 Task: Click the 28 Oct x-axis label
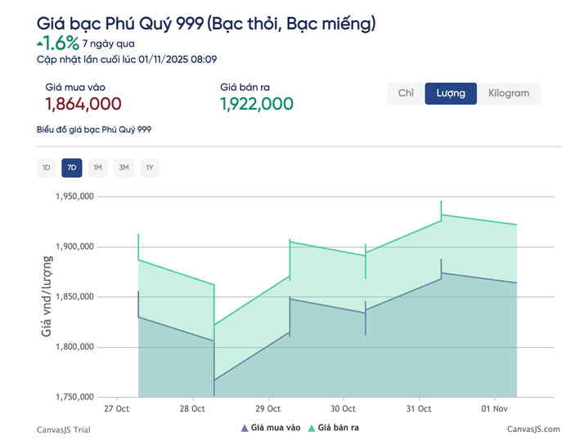tap(193, 408)
